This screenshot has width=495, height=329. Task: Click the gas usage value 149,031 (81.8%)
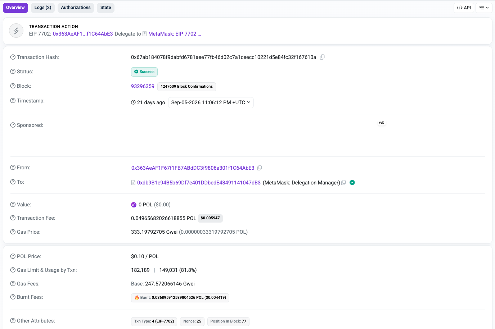(x=178, y=270)
